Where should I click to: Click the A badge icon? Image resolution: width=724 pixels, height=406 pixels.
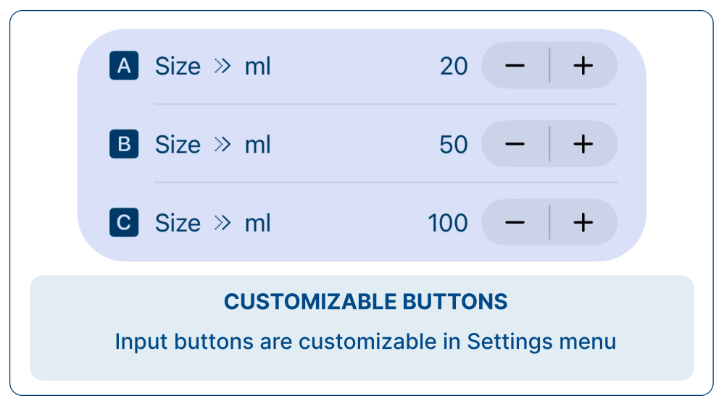point(124,66)
